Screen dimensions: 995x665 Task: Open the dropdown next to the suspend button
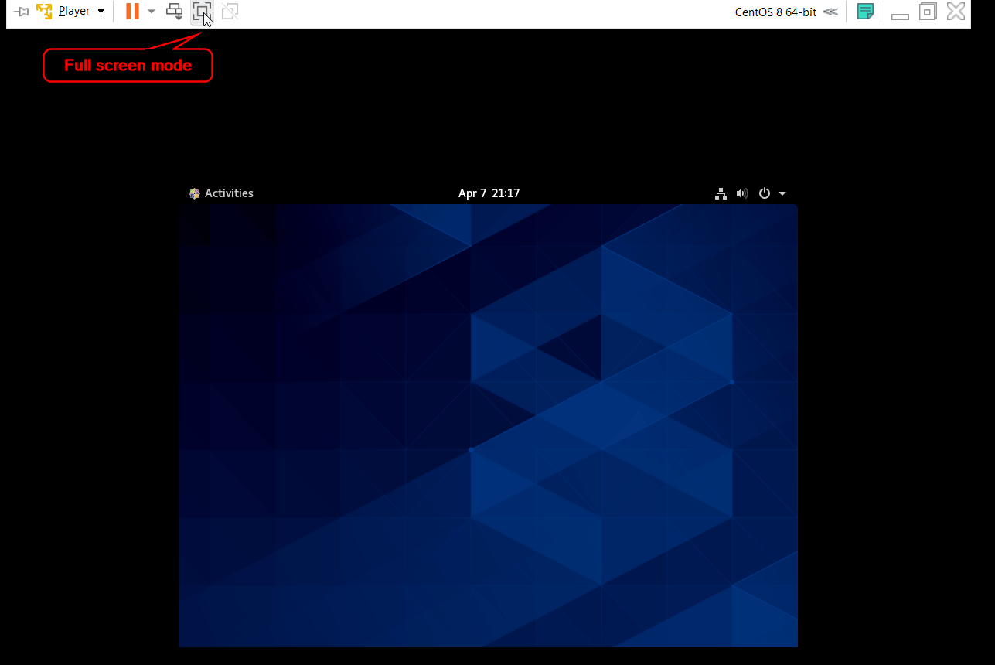pos(152,12)
